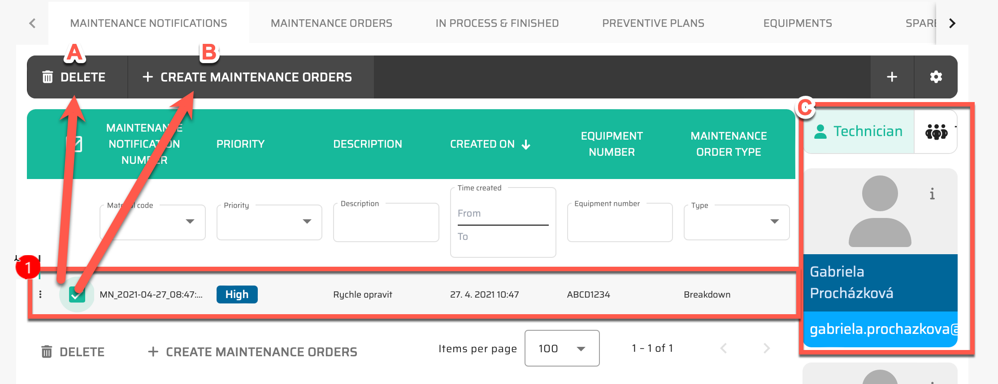The image size is (998, 384).
Task: Uncheck the MN_2021-04-27 row checkbox
Action: click(x=77, y=294)
